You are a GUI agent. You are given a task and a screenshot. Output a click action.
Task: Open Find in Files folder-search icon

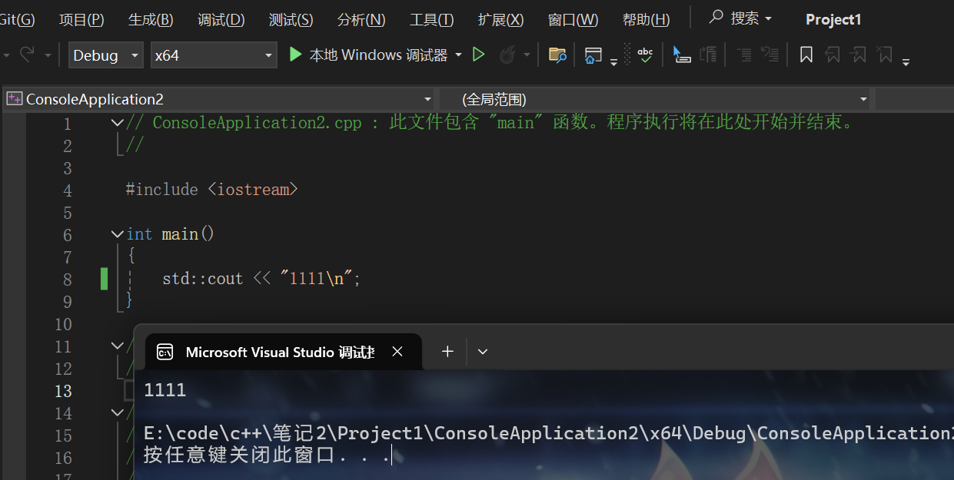[x=557, y=55]
